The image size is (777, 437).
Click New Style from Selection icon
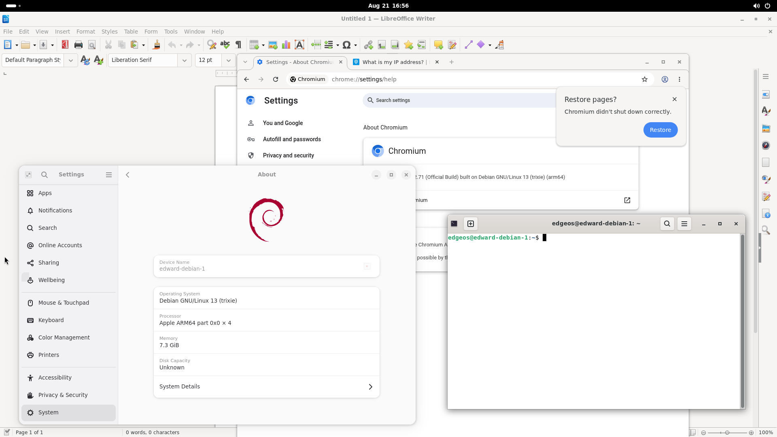click(98, 60)
